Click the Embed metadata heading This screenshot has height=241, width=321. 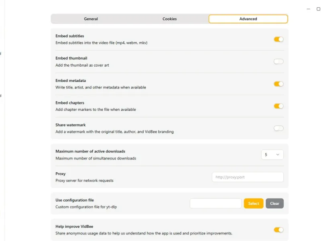71,81
